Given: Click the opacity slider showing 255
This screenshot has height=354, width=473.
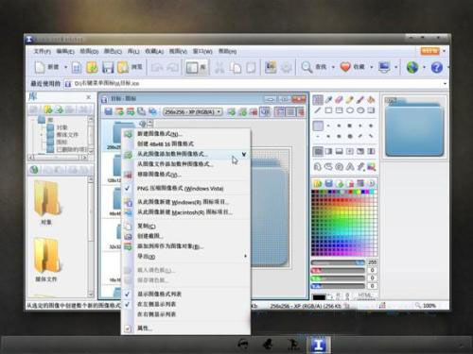Looking at the screenshot, I should (338, 262).
